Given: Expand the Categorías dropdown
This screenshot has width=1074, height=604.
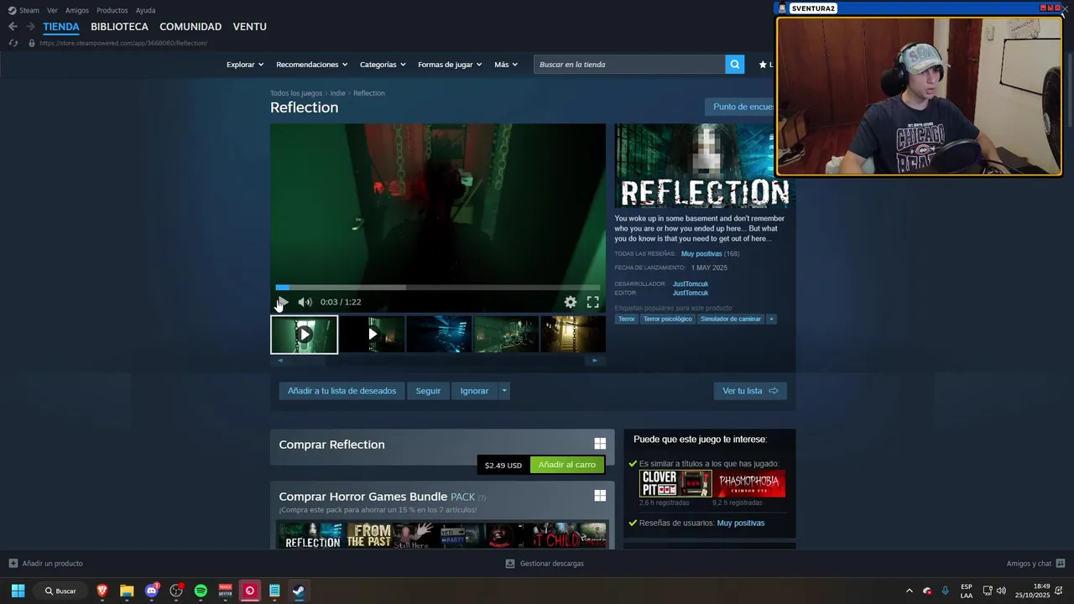Looking at the screenshot, I should (x=383, y=65).
